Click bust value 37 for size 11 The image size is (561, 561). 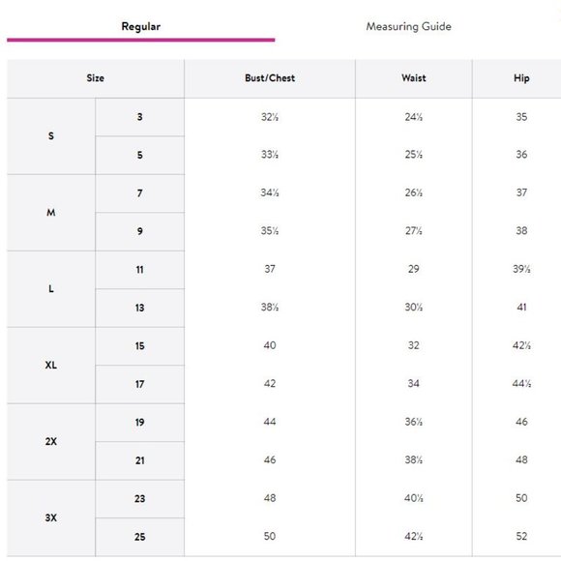click(x=270, y=269)
